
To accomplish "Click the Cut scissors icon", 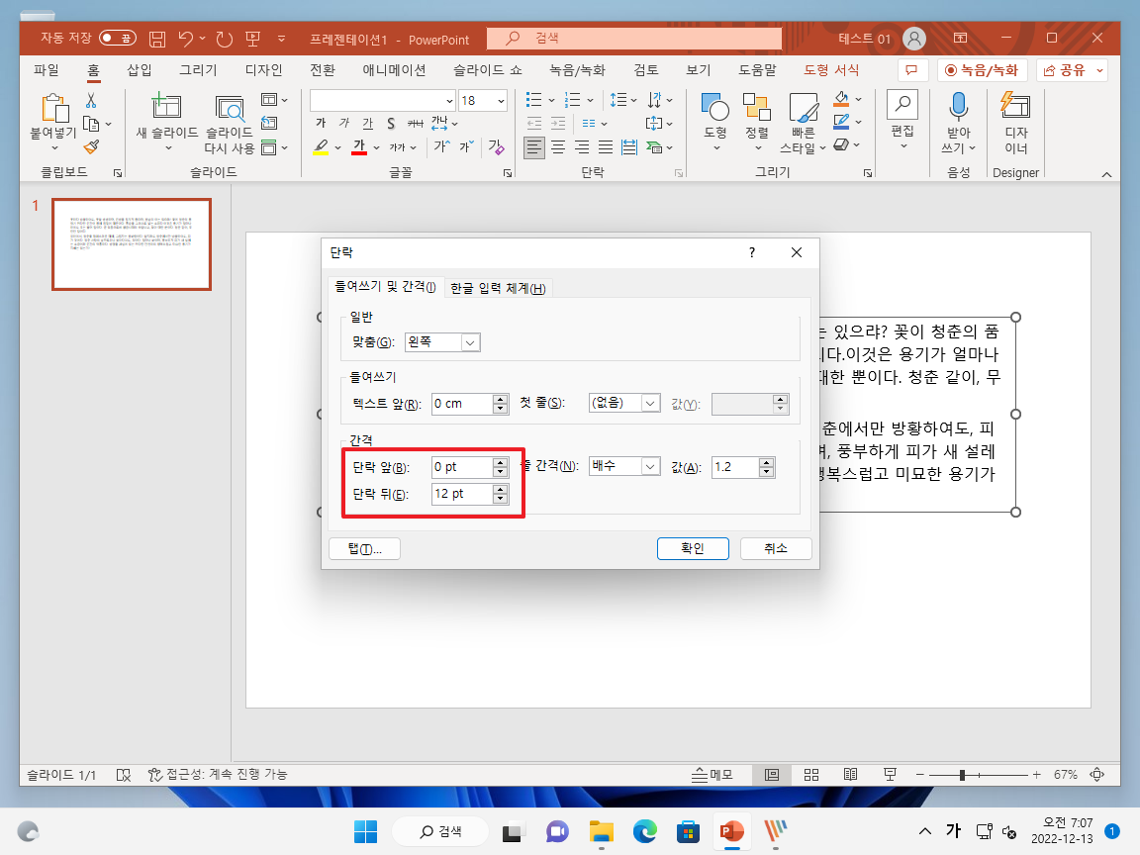I will [x=91, y=100].
